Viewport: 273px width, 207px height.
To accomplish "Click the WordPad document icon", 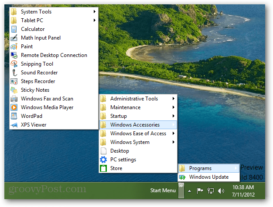I will click(x=14, y=116).
